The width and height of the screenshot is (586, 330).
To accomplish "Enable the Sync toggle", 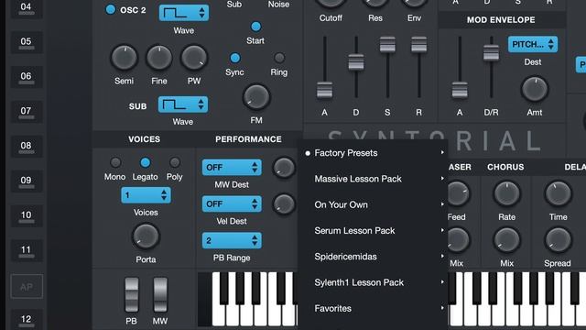I will pyautogui.click(x=235, y=58).
